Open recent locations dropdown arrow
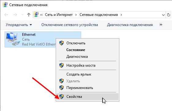 (x=22, y=15)
